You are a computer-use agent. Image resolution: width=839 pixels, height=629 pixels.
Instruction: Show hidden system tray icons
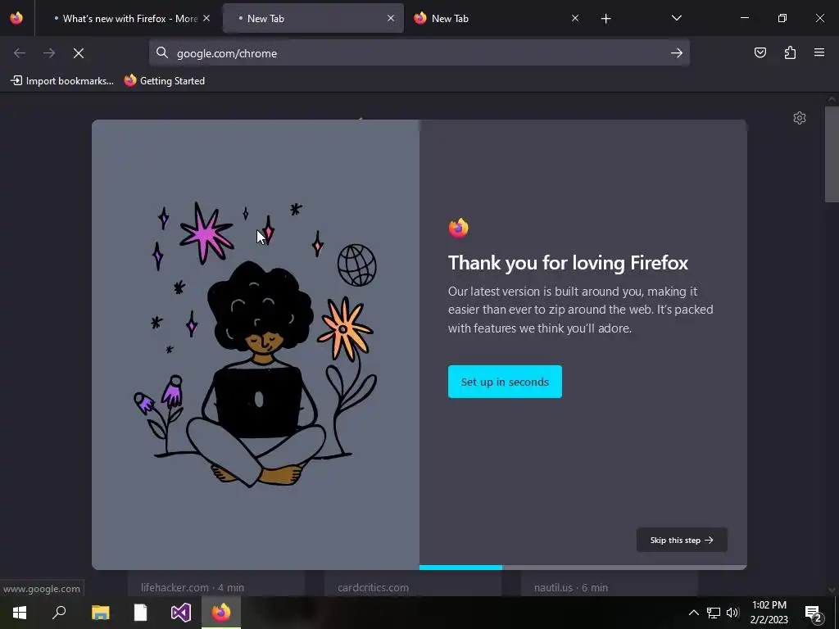coord(693,613)
